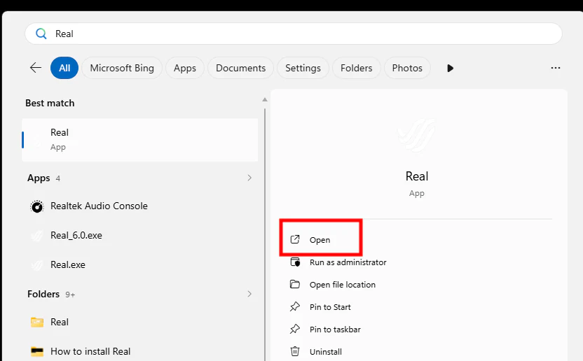Switch to the Settings filter tab

pos(303,68)
